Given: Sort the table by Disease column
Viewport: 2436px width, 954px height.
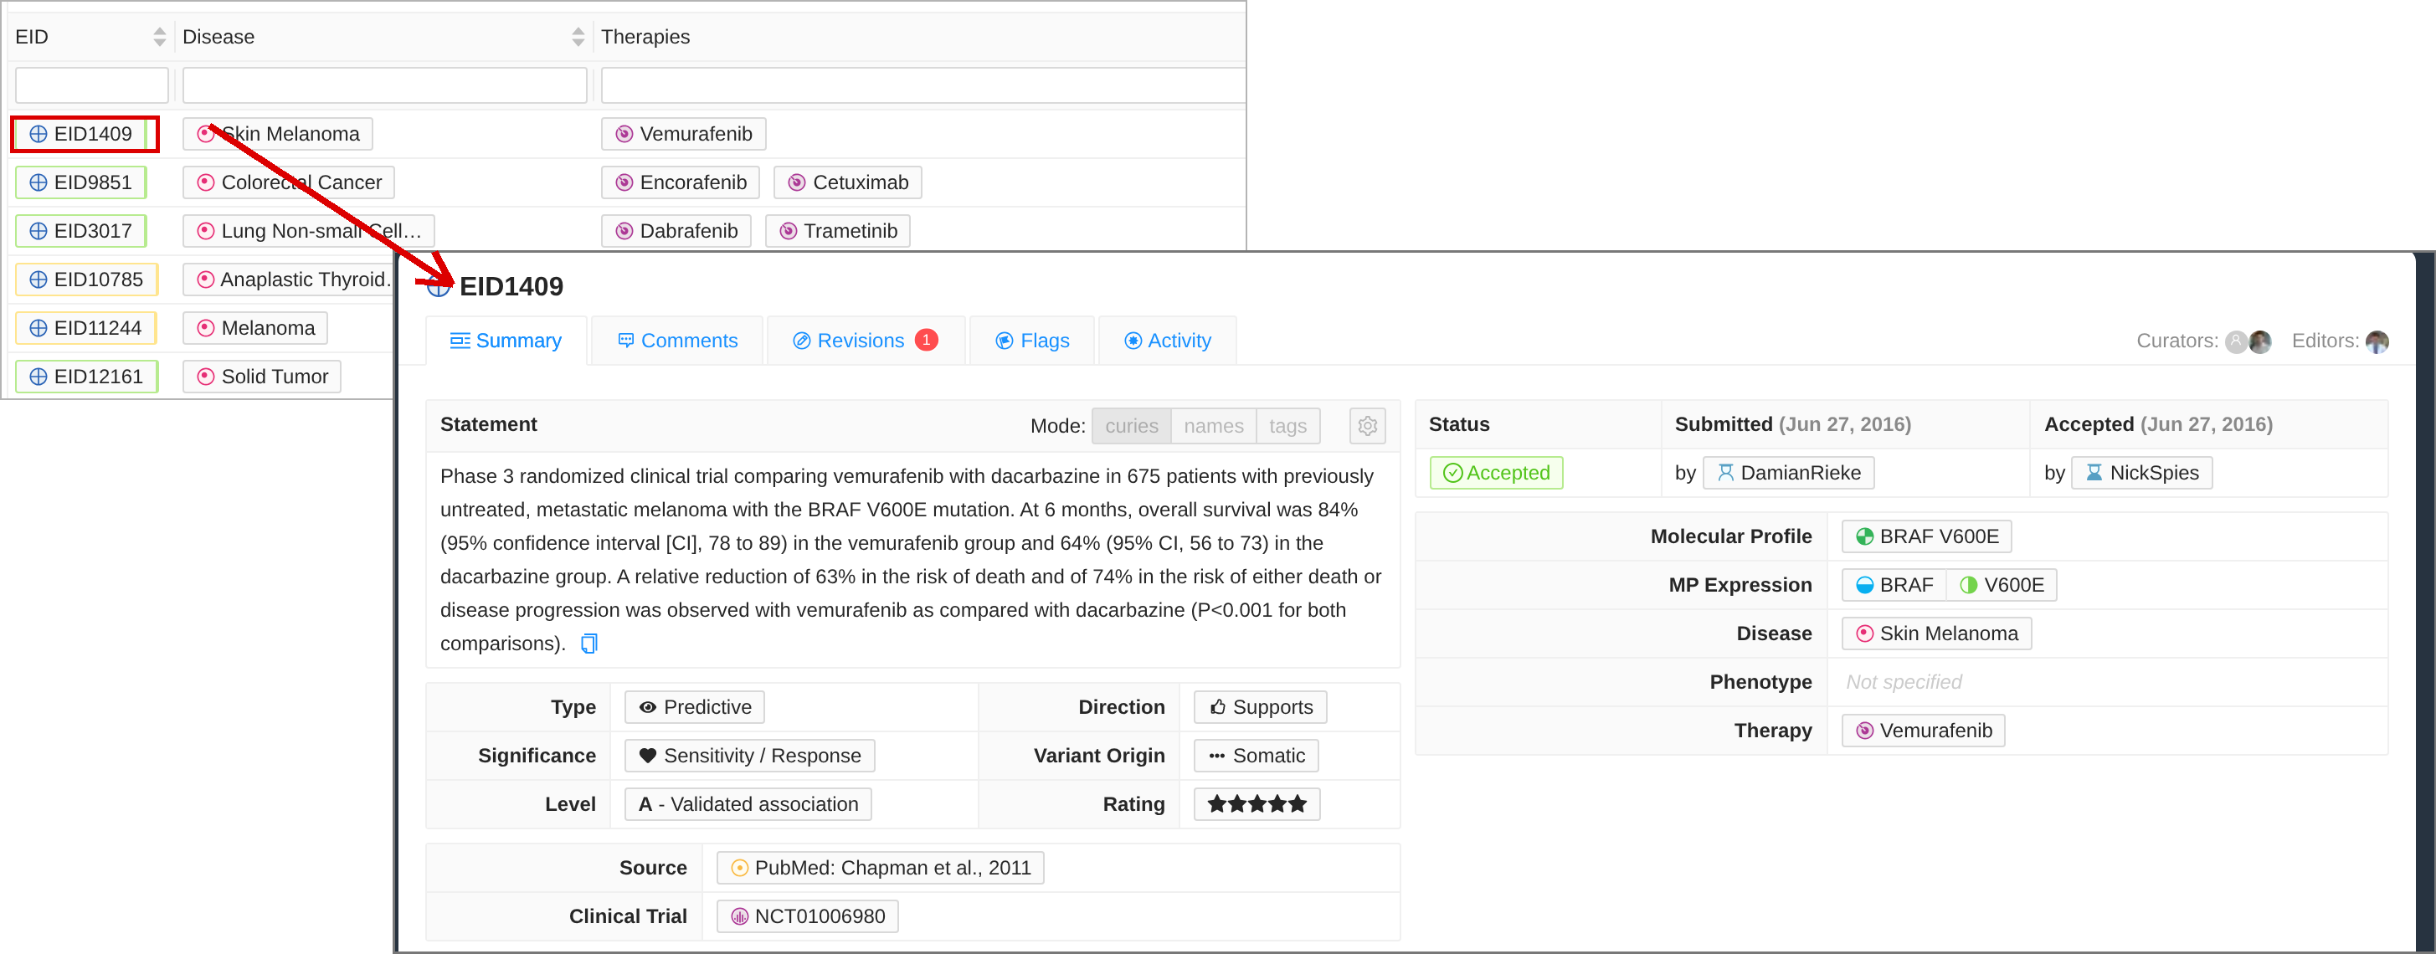Looking at the screenshot, I should 578,37.
